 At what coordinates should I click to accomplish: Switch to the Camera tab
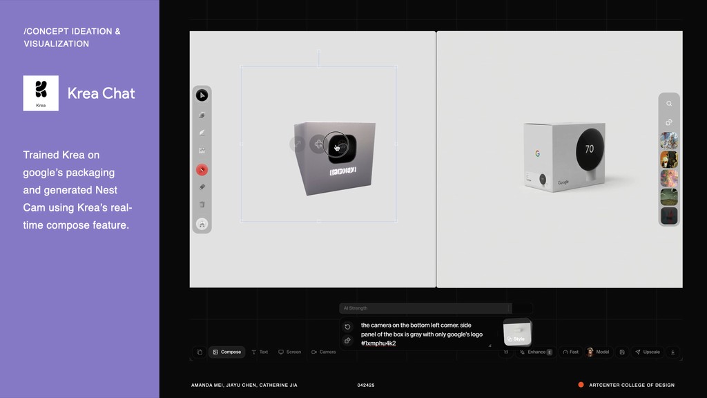coord(324,352)
